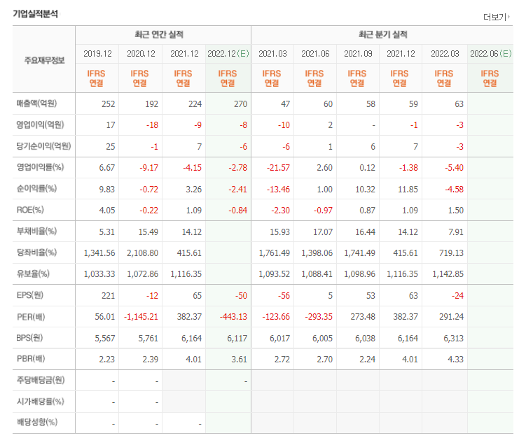The width and height of the screenshot is (519, 440).
Task: Select the -21.57 operating margin value
Action: 278,168
